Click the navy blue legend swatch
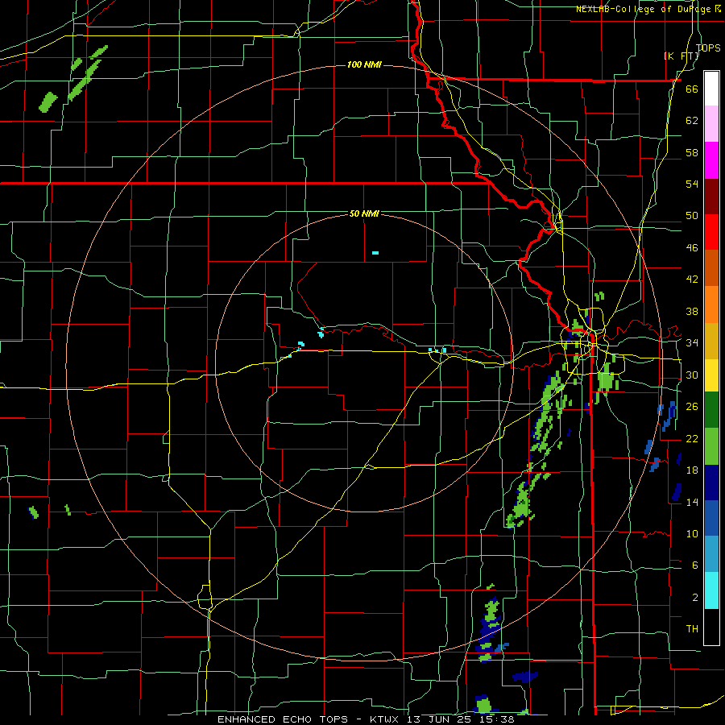 click(x=711, y=483)
